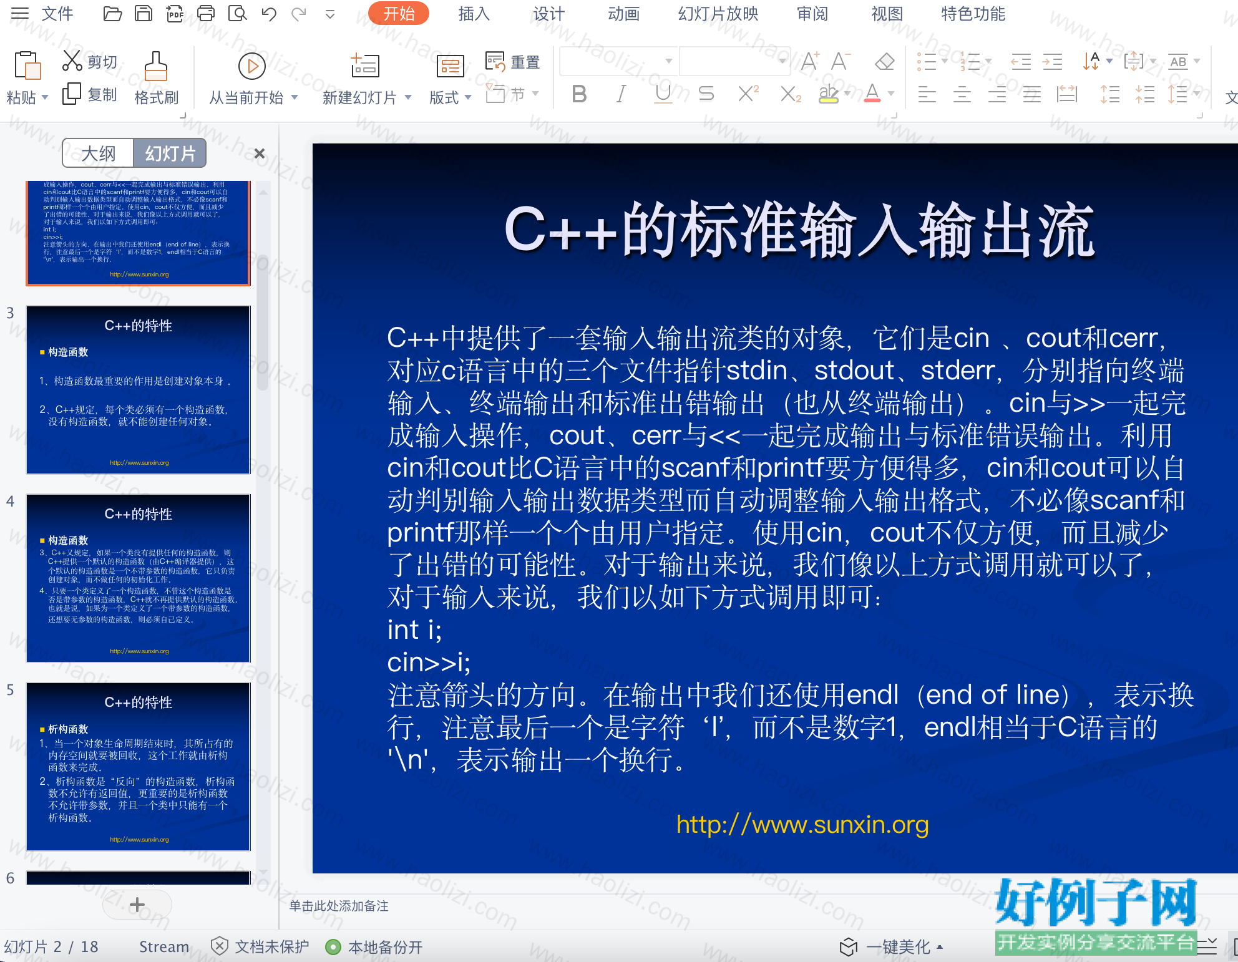Increase indent icon

coord(1053,61)
